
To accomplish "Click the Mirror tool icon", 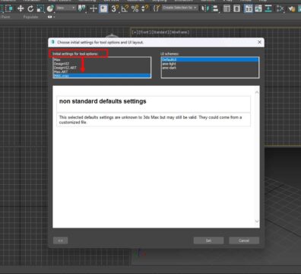I will pos(204,8).
